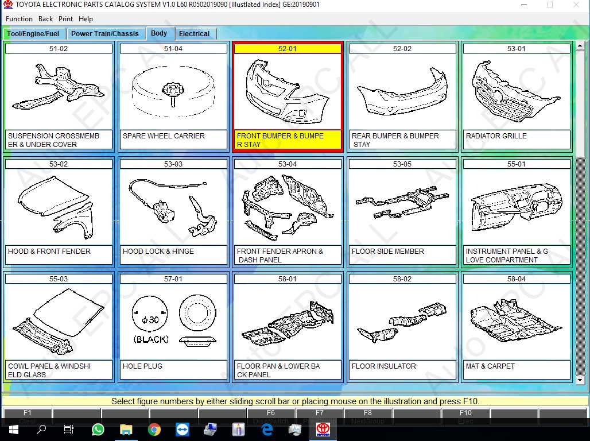Open Windows taskbar search
The height and width of the screenshot is (441, 590).
click(41, 430)
